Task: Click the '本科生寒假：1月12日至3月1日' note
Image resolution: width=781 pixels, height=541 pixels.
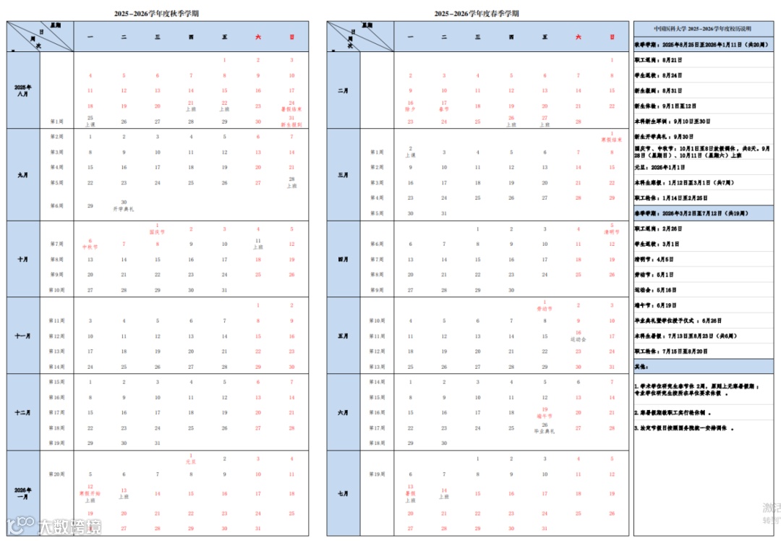Action: pyautogui.click(x=684, y=183)
